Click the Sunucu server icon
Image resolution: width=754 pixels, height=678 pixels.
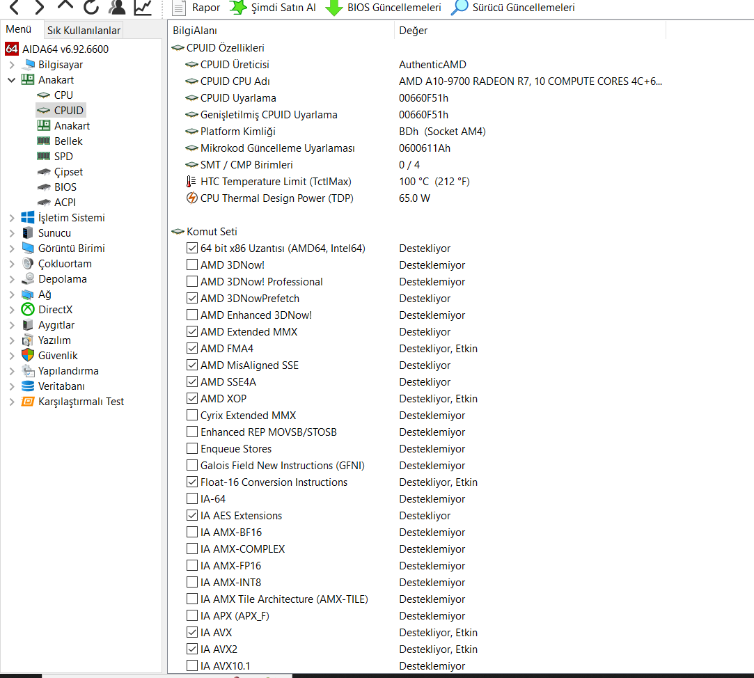pos(28,232)
